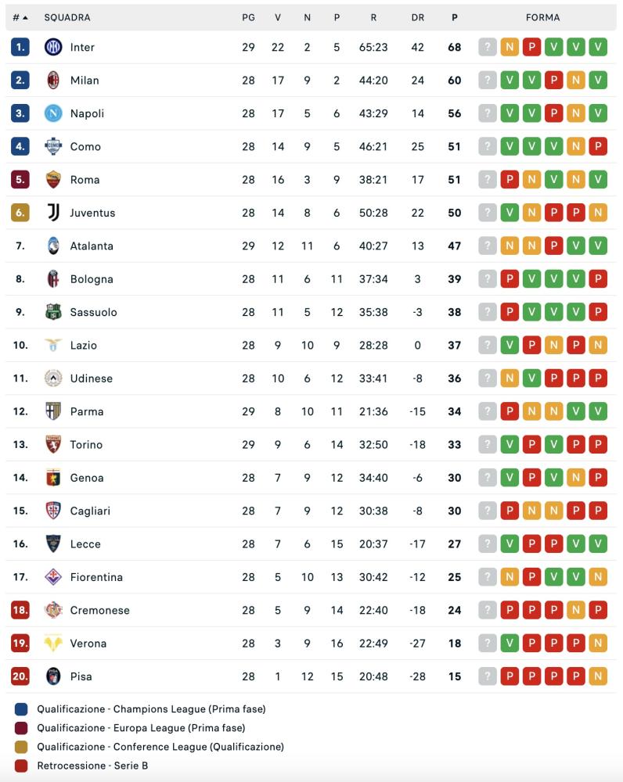Click Pisa's last orange N form badge
The width and height of the screenshot is (623, 782).
(598, 676)
